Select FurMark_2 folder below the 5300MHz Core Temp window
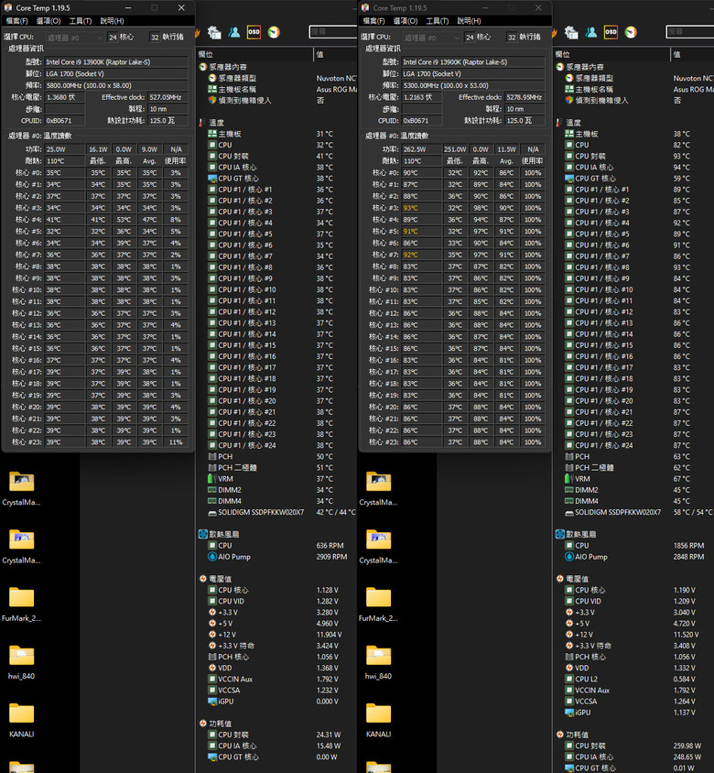714x773 pixels. pyautogui.click(x=378, y=603)
